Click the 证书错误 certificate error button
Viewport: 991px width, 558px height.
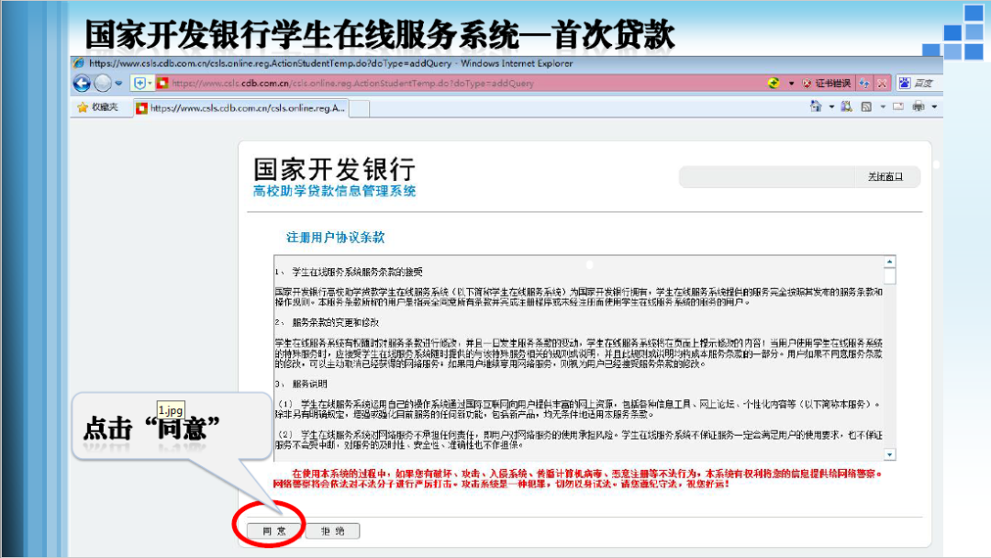click(x=827, y=83)
